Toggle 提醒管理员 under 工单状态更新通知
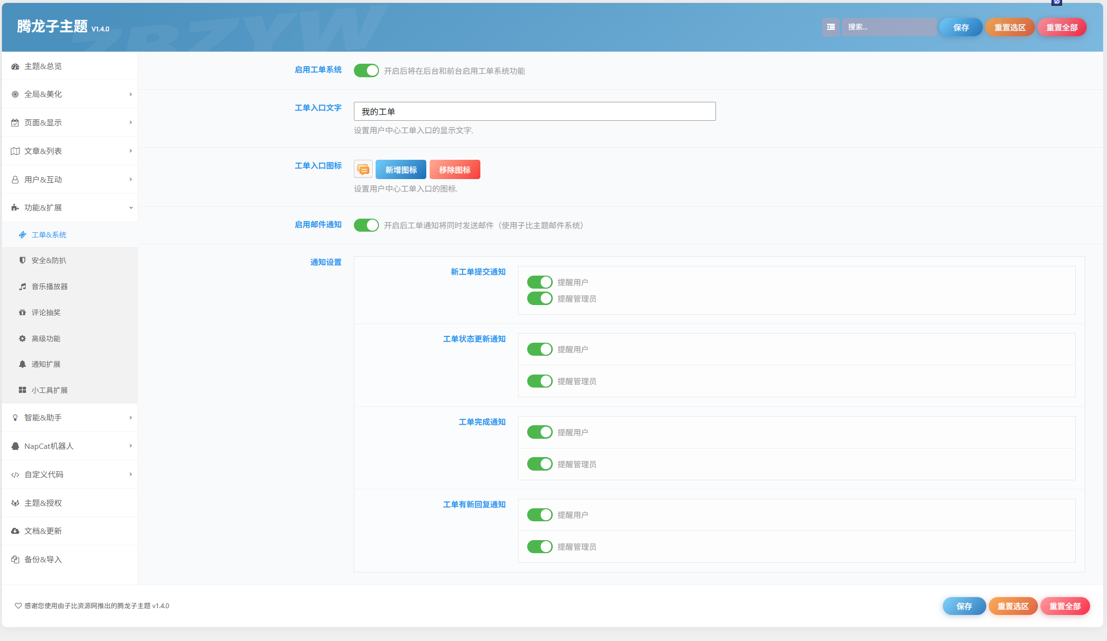 coord(540,381)
